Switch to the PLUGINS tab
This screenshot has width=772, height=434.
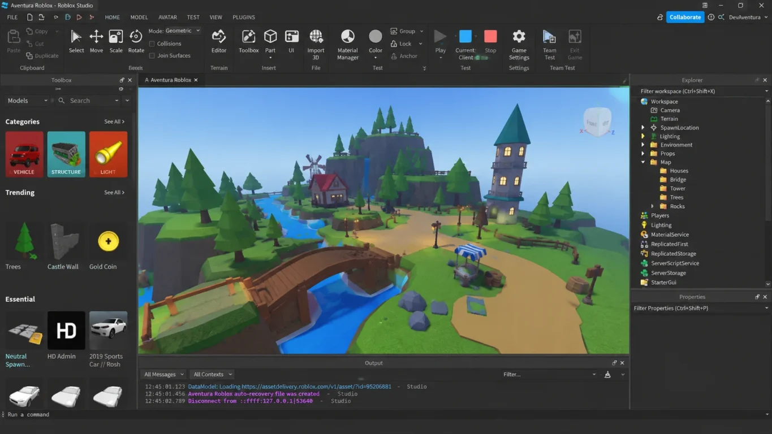tap(244, 18)
